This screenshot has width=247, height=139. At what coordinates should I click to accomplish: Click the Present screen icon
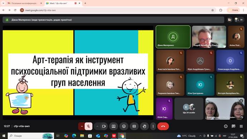tap(114, 126)
